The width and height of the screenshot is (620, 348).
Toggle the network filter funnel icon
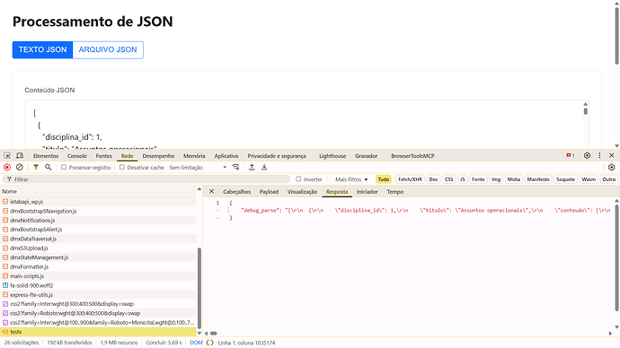pos(36,168)
